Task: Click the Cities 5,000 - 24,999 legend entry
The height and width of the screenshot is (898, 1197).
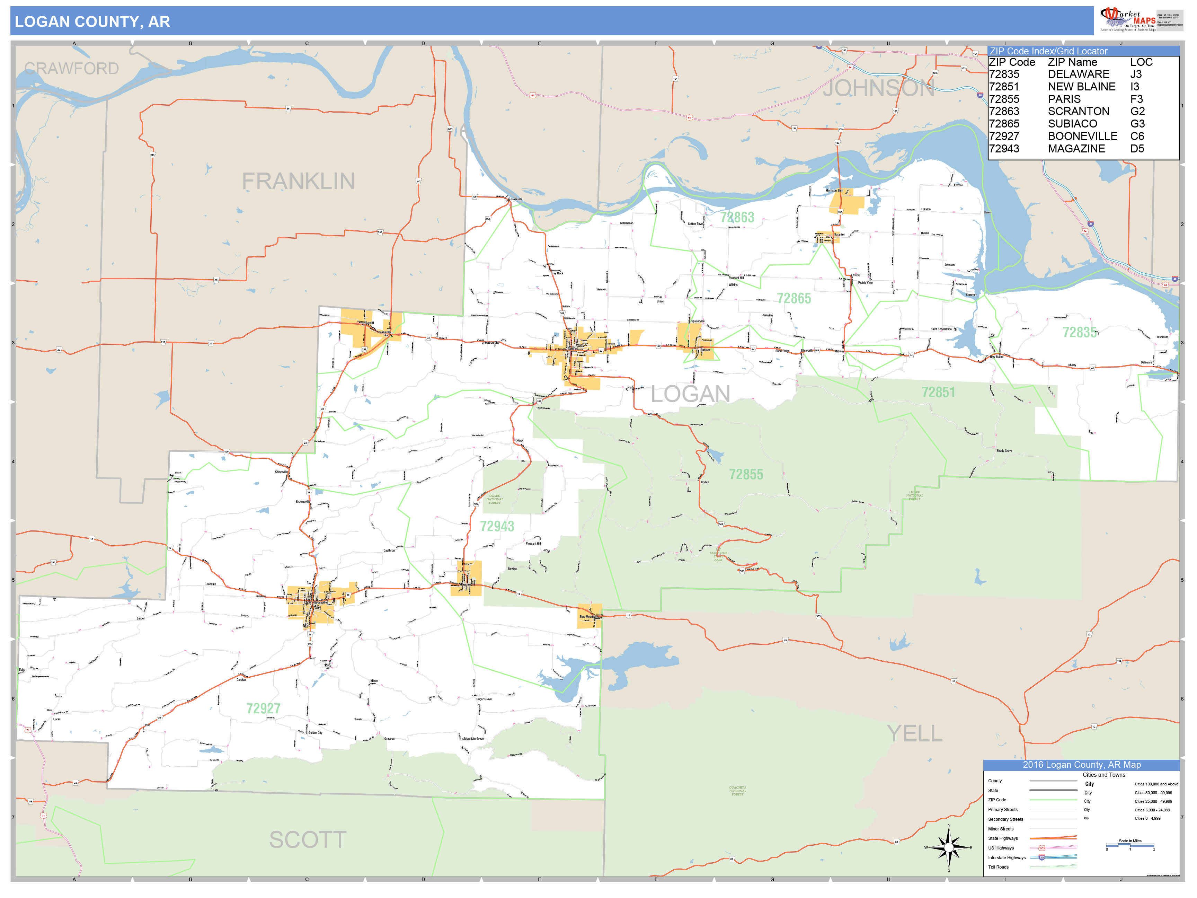Action: click(x=1152, y=810)
